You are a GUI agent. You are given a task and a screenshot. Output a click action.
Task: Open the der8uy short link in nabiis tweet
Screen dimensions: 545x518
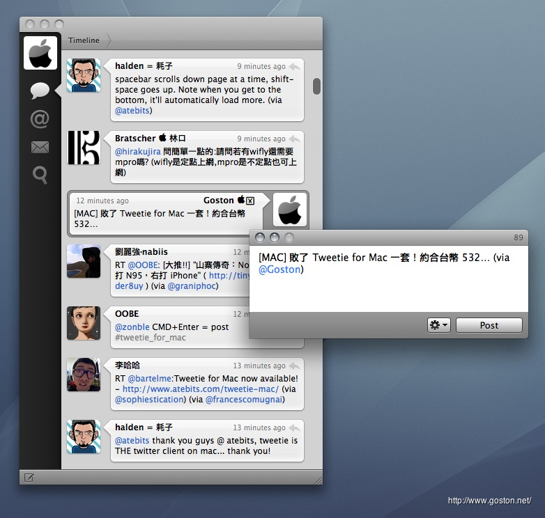pyautogui.click(x=129, y=285)
